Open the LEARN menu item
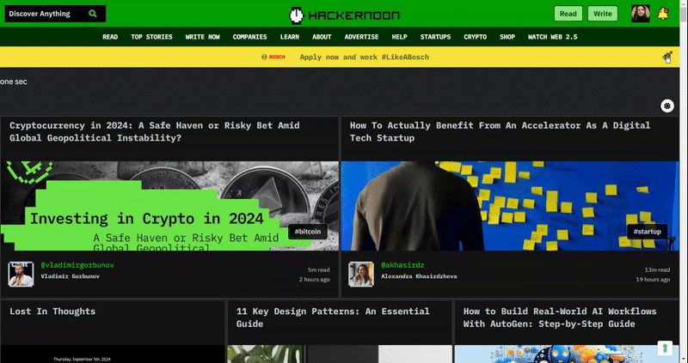This screenshot has width=688, height=363. tap(290, 37)
